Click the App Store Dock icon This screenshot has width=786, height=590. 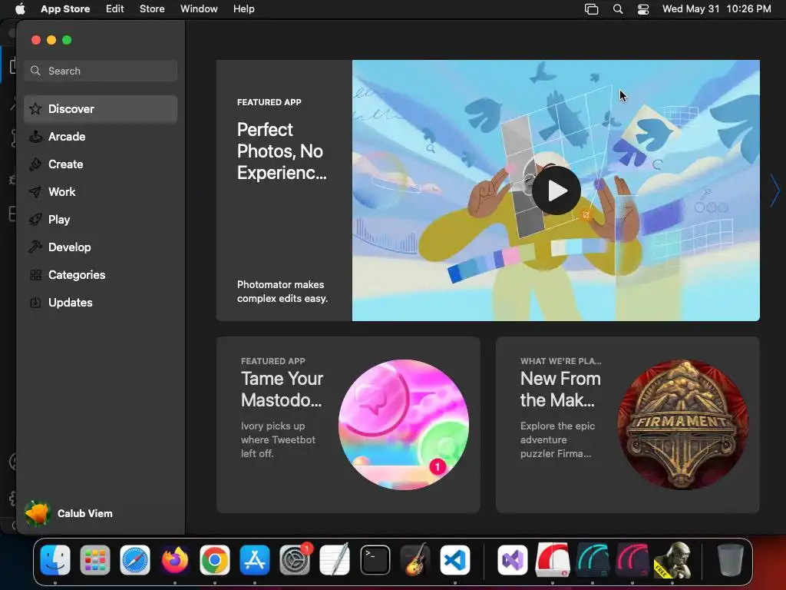(255, 560)
